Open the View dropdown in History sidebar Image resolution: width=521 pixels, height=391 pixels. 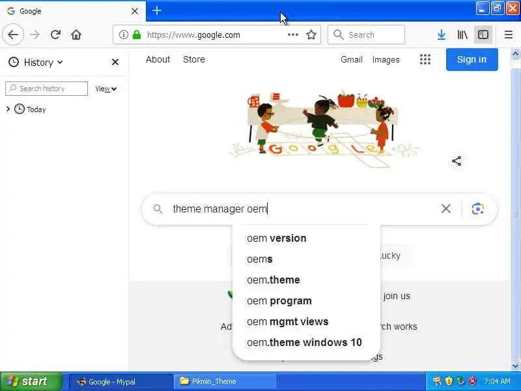pyautogui.click(x=106, y=89)
